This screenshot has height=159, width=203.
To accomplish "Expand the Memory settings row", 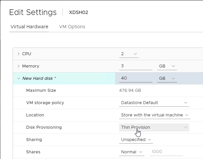I will (x=19, y=66).
